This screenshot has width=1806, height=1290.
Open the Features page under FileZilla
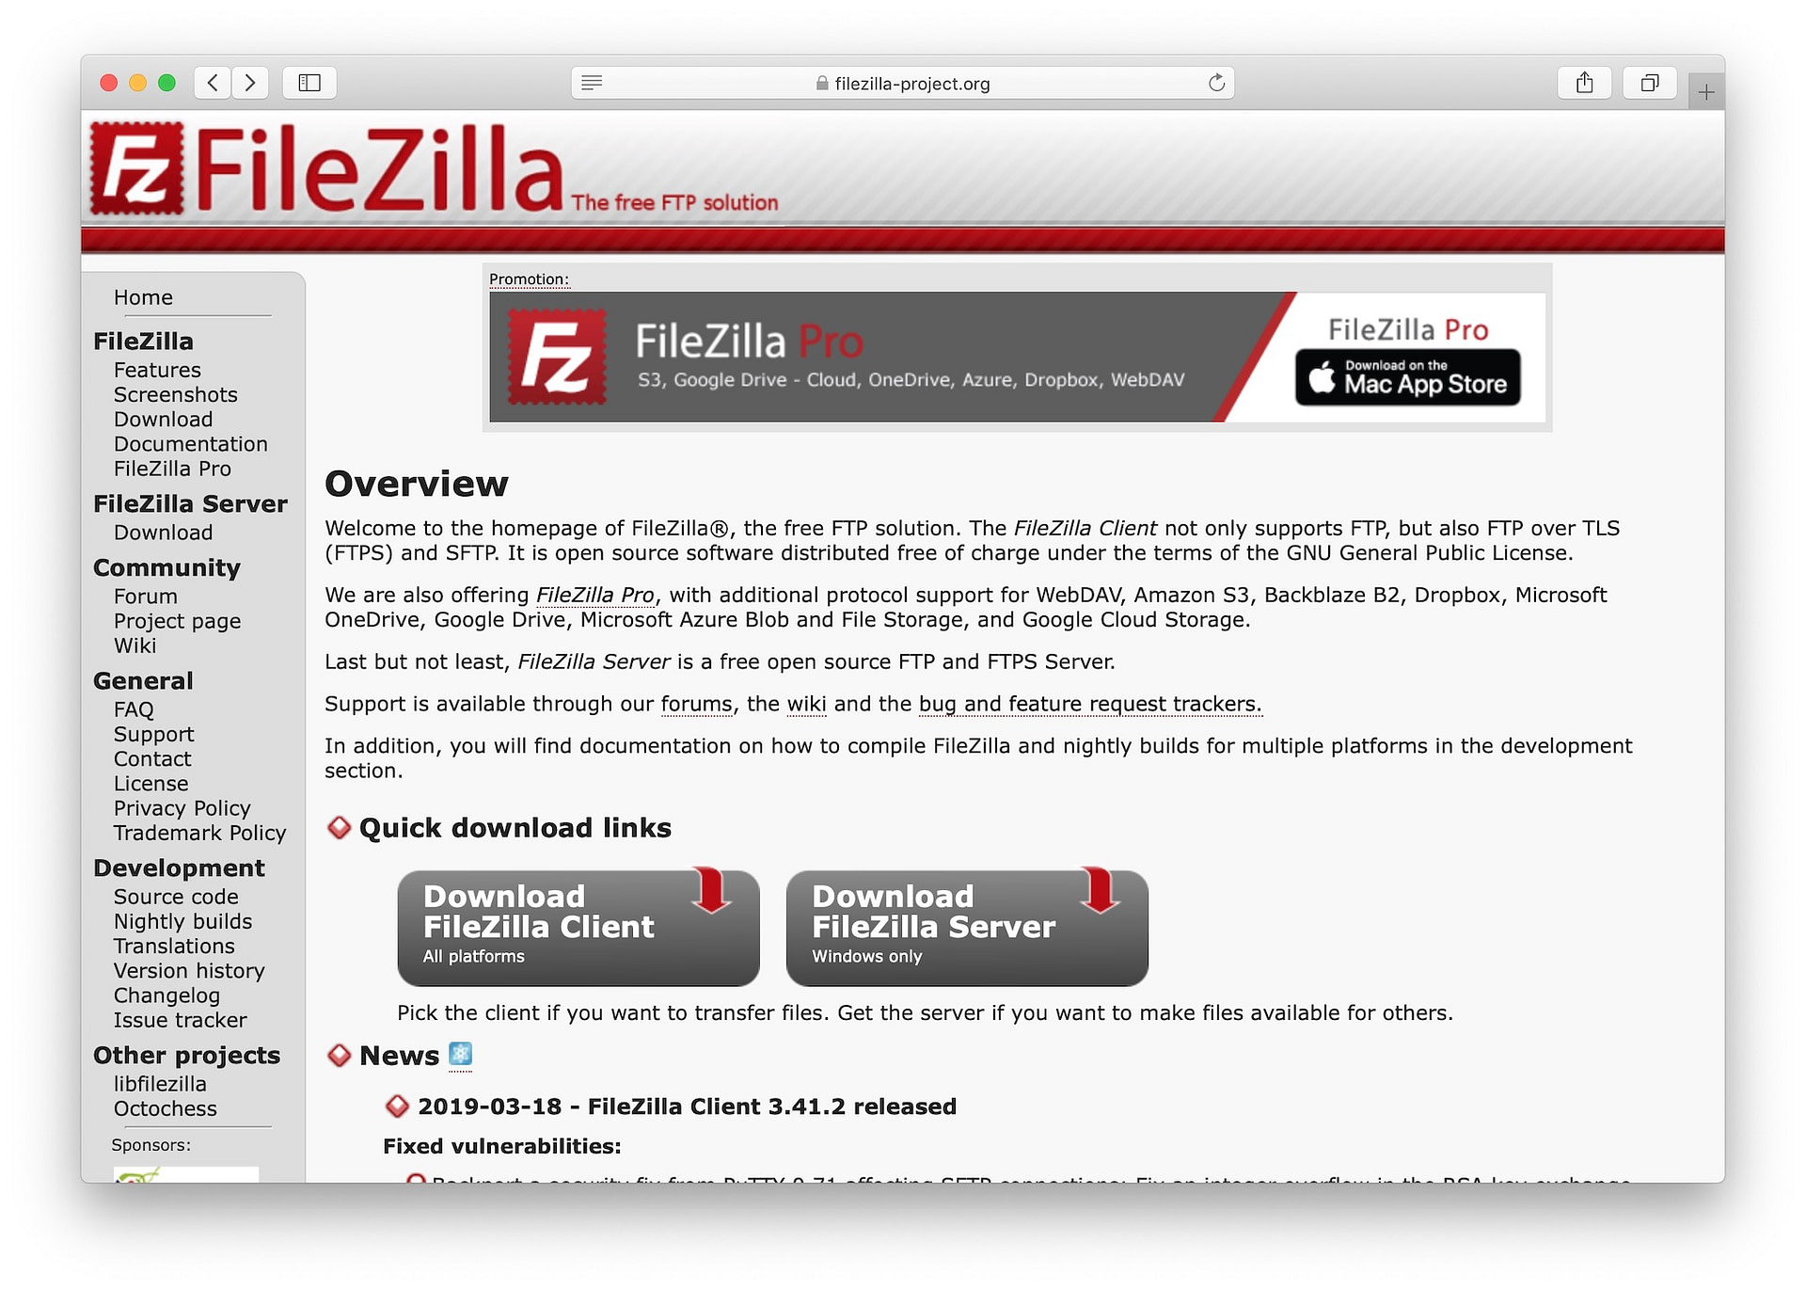[x=155, y=370]
